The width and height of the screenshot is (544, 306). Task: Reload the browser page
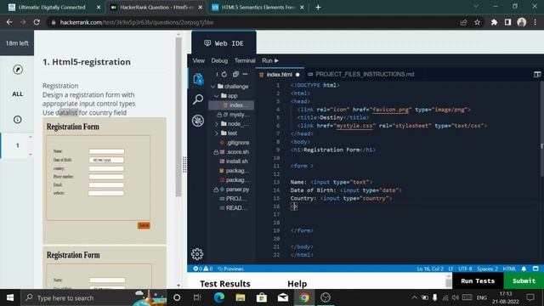pyautogui.click(x=37, y=22)
